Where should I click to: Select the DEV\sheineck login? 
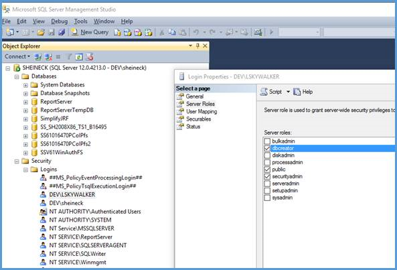coord(66,203)
